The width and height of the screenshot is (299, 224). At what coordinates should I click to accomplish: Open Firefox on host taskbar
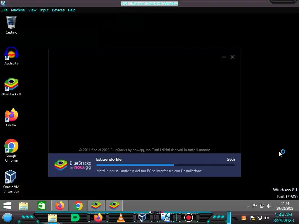[x=98, y=218]
